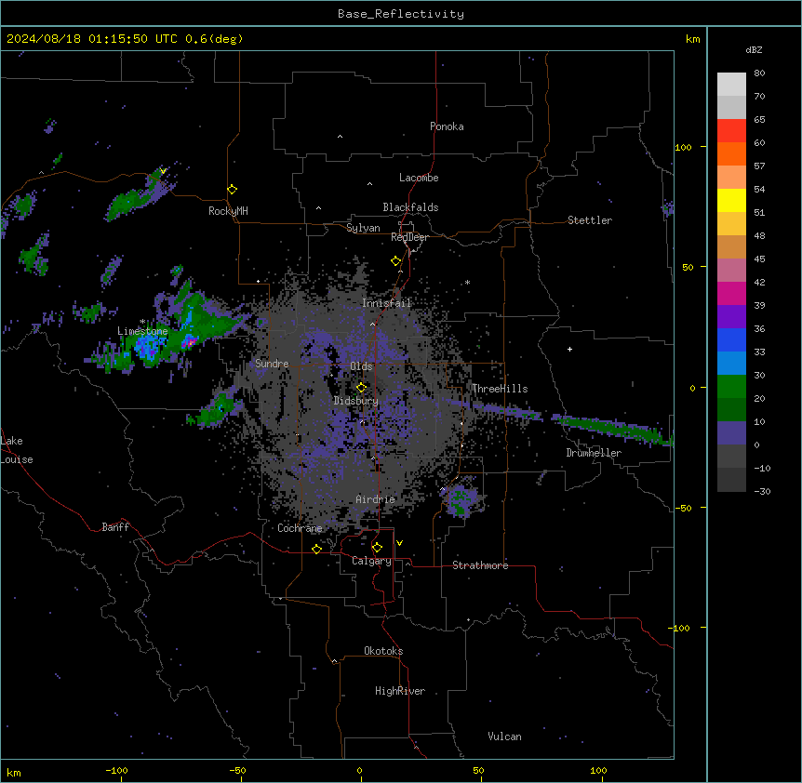Click the Blackfalds city label

410,207
